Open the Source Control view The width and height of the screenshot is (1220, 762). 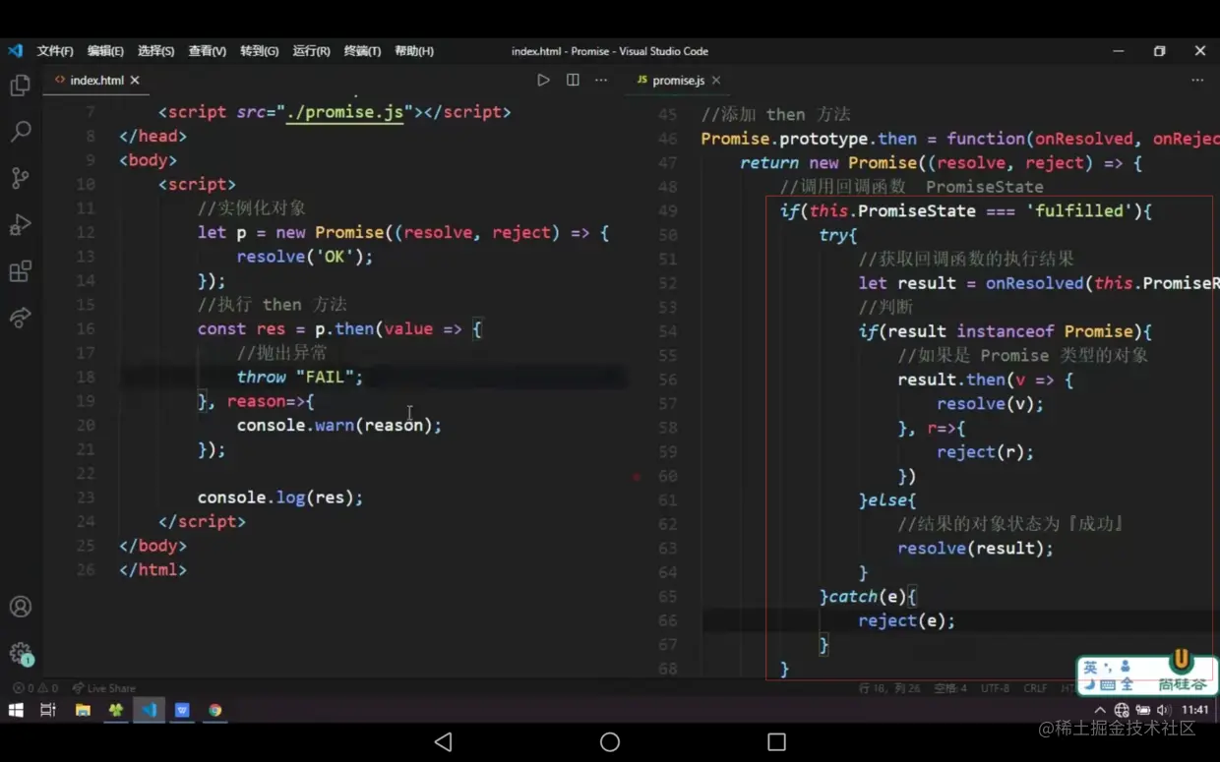(x=20, y=178)
